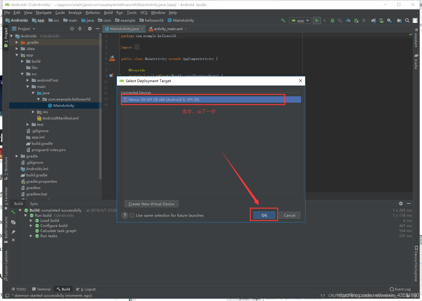Open the Profile app gauge icon
This screenshot has width=422, height=301.
click(x=348, y=20)
